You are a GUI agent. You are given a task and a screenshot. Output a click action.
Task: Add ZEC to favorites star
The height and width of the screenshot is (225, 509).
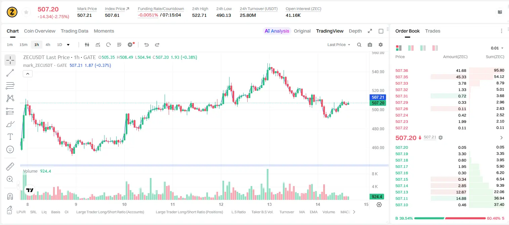pyautogui.click(x=26, y=12)
